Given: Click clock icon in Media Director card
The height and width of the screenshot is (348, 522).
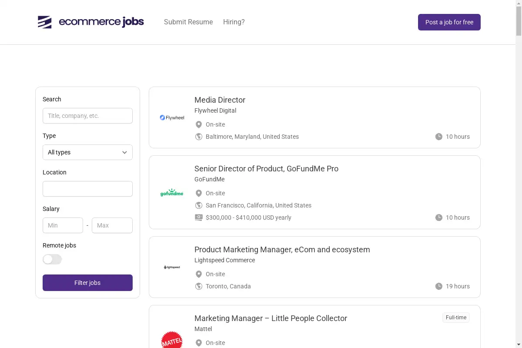Looking at the screenshot, I should 439,137.
